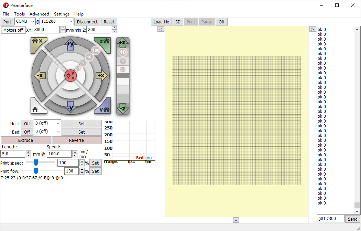Screen dimensions: 361x231
Task: Open the Settings menu
Action: [62, 14]
